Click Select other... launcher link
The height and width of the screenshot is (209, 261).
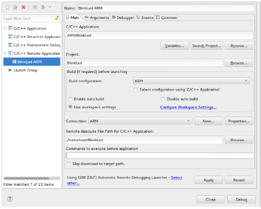pos(177,177)
